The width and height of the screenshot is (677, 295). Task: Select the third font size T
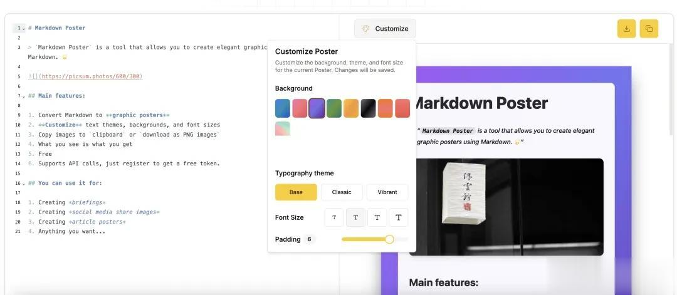[377, 217]
